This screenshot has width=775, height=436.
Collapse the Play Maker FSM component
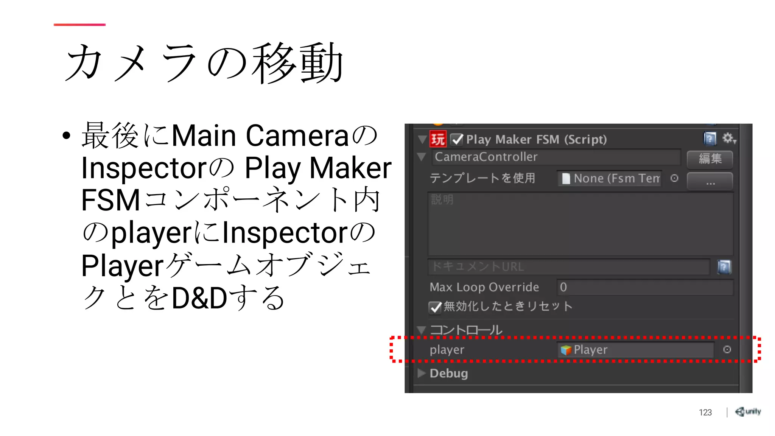point(422,139)
